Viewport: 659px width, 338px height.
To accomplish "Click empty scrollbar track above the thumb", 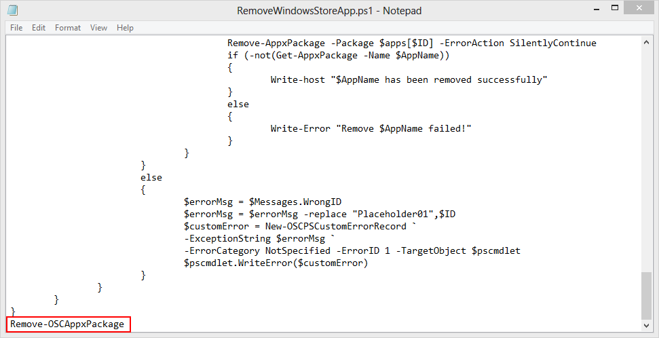I will point(647,156).
